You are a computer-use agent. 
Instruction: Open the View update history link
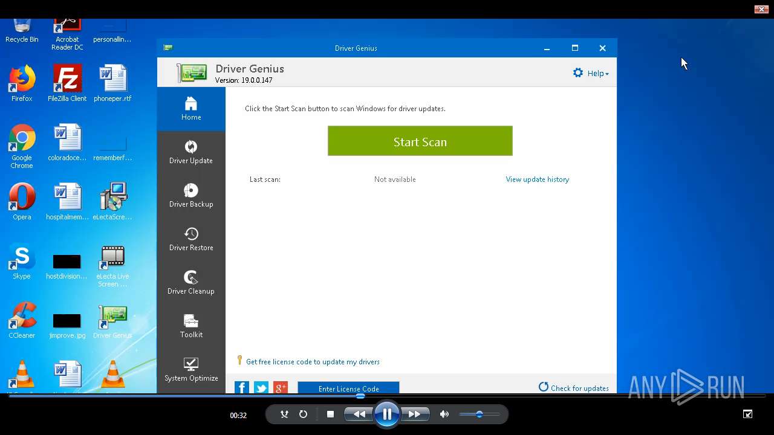[538, 179]
